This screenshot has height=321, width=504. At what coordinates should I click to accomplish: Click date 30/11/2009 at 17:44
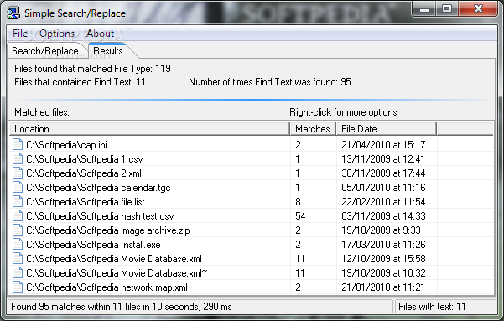(x=383, y=173)
